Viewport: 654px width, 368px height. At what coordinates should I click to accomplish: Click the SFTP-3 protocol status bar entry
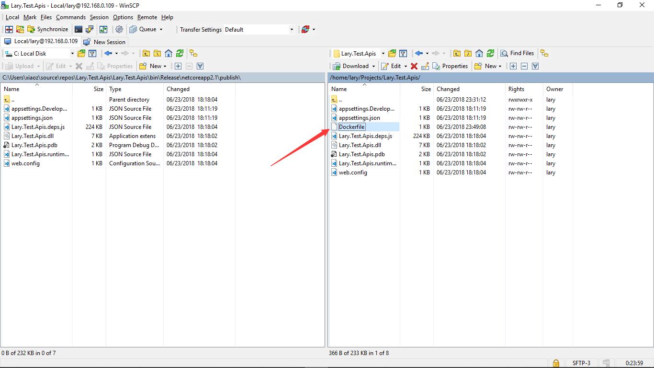click(x=581, y=363)
